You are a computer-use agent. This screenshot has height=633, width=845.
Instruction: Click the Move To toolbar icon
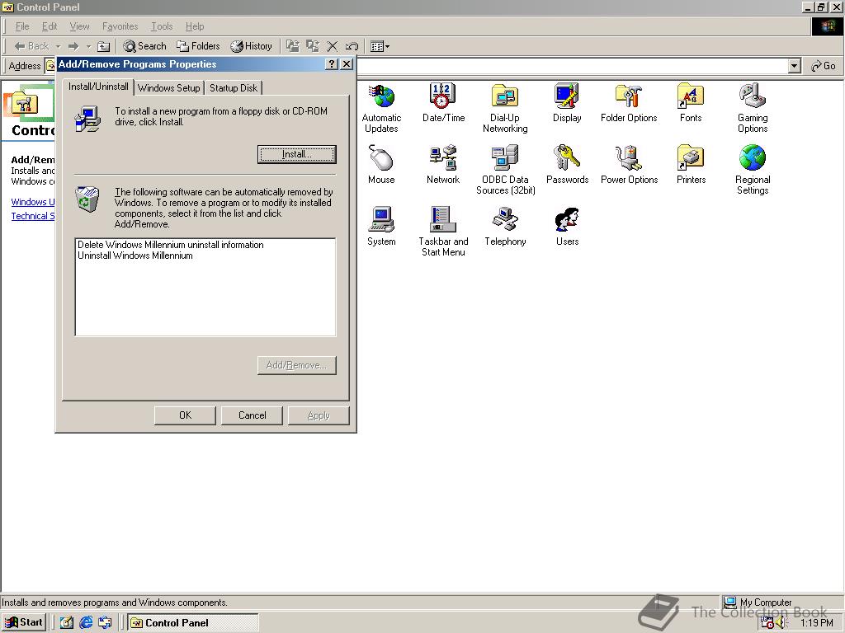(x=293, y=46)
